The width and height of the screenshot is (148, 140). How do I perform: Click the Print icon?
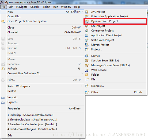(3, 80)
